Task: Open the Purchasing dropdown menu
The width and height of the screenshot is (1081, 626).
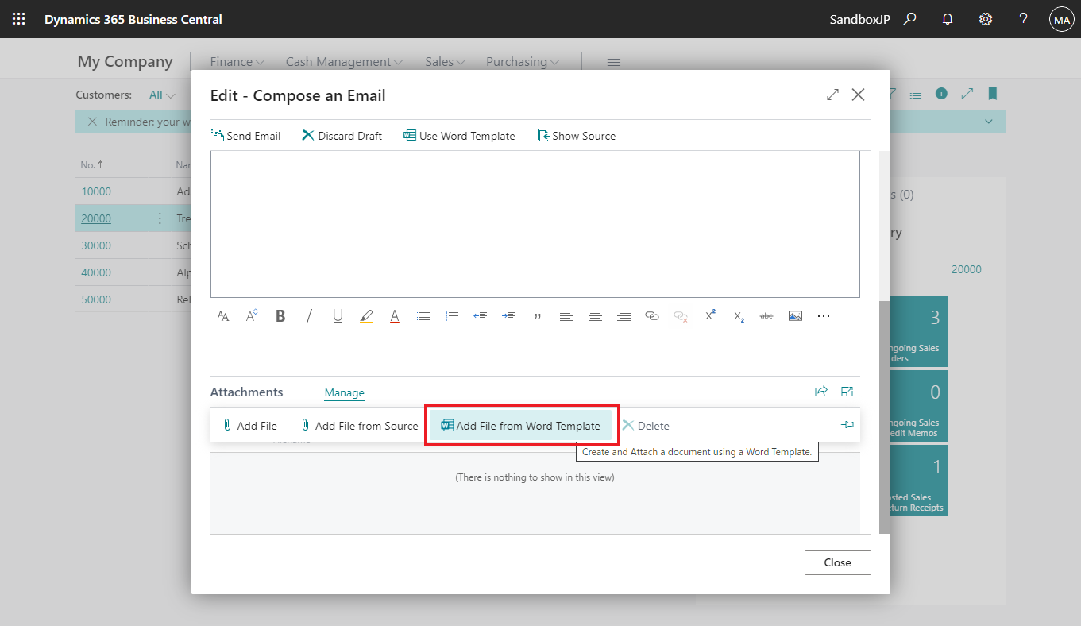Action: 522,61
